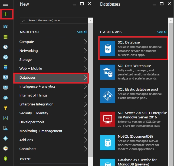Click the clock recent icon in the sidebar
174x166 pixels.
[5, 47]
